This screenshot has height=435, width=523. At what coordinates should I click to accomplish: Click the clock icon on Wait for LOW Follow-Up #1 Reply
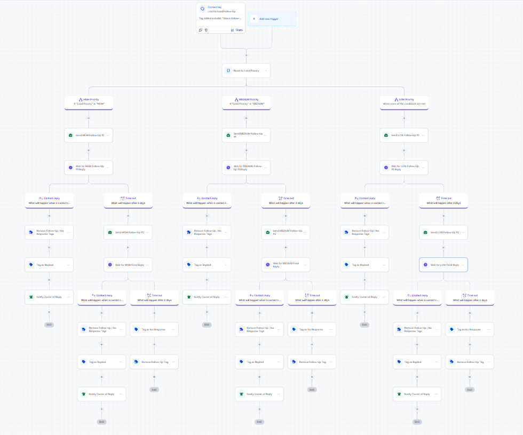pos(386,168)
